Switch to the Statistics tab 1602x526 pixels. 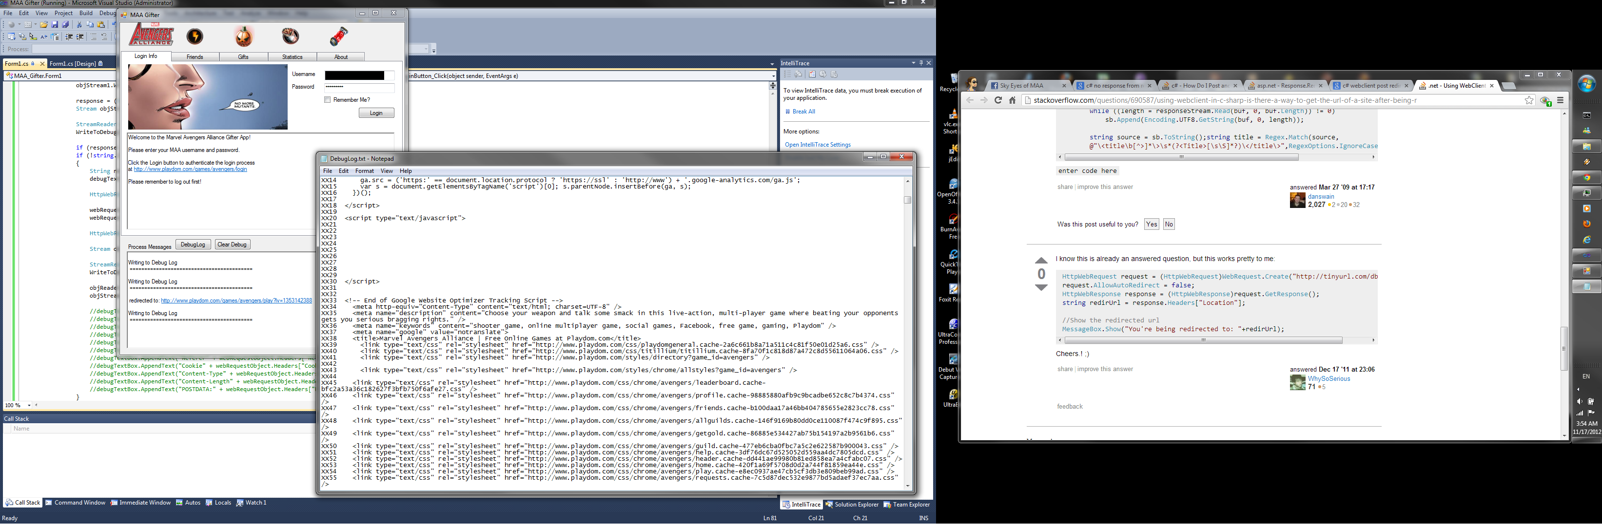(x=292, y=57)
